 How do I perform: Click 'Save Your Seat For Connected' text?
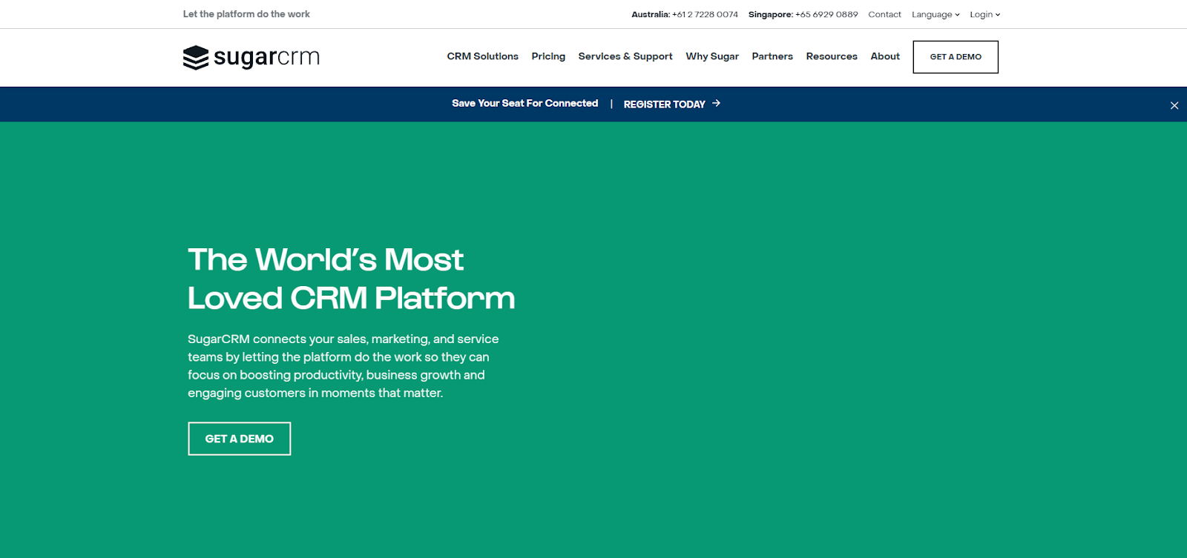click(x=525, y=103)
